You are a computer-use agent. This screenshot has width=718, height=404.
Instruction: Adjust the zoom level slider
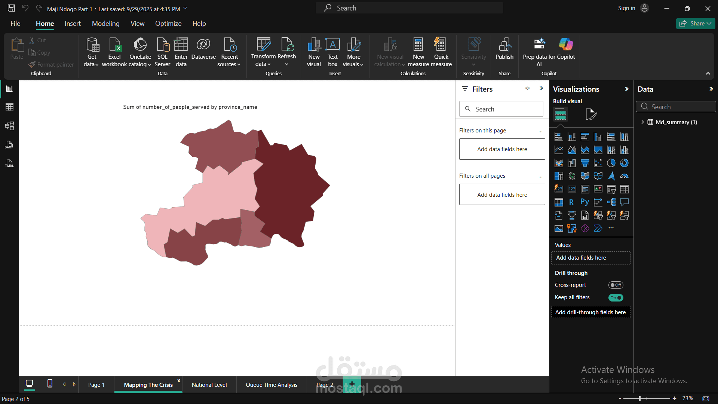[x=640, y=399]
